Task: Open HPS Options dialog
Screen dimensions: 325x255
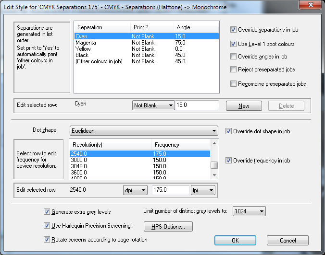Action: pyautogui.click(x=168, y=226)
